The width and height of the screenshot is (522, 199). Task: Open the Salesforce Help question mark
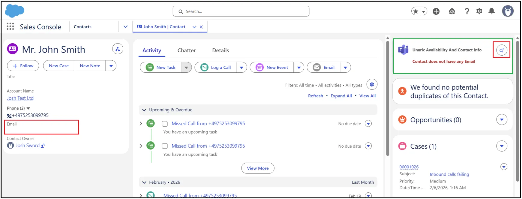point(467,11)
